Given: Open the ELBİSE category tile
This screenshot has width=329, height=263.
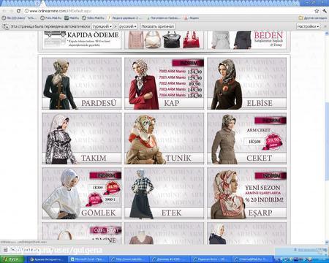Looking at the screenshot, I should 246,83.
